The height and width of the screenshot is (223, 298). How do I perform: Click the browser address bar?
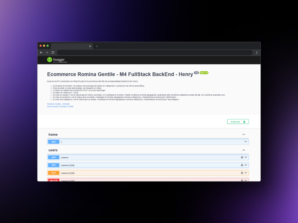click(x=155, y=53)
